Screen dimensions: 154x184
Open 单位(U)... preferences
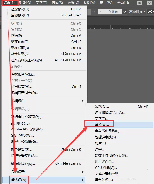coord(119,125)
